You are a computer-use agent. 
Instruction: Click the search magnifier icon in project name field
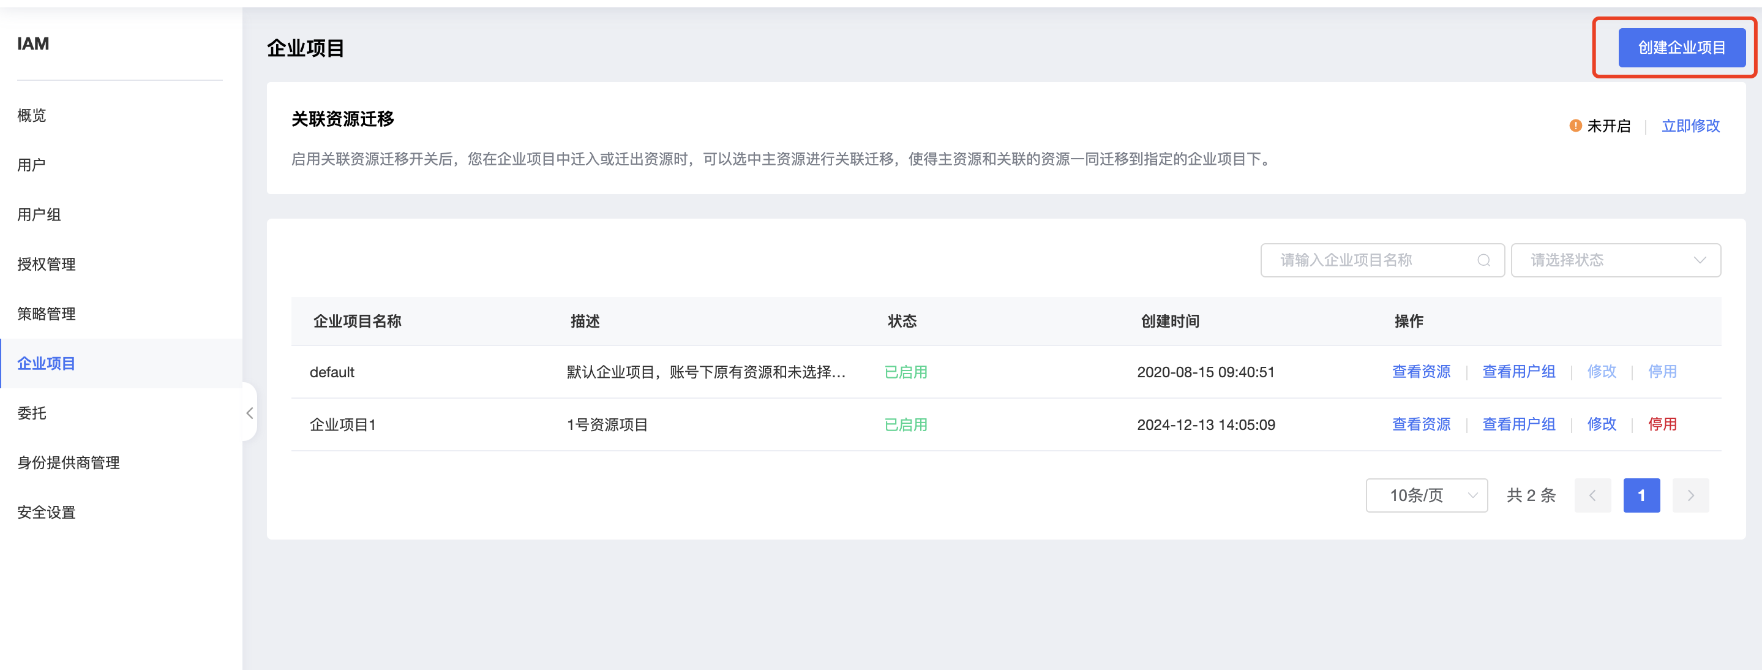[x=1483, y=260]
